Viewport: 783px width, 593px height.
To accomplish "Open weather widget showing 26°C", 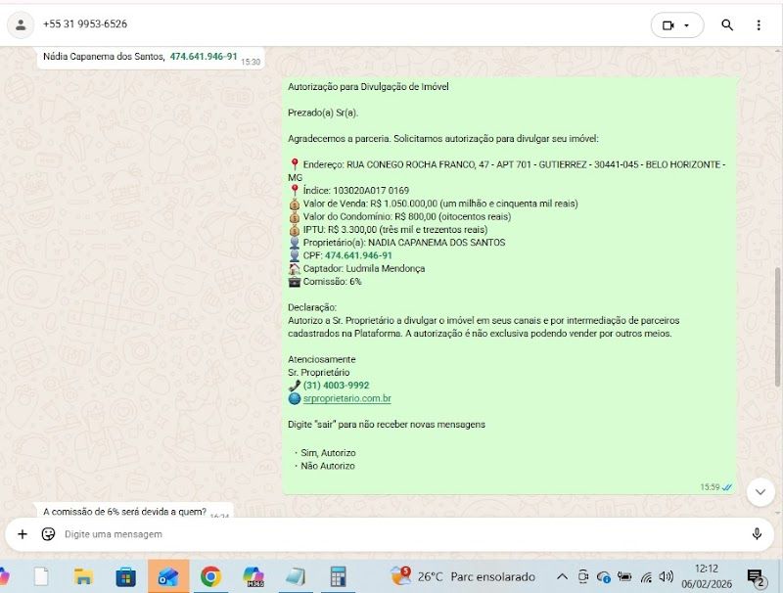I will [463, 576].
